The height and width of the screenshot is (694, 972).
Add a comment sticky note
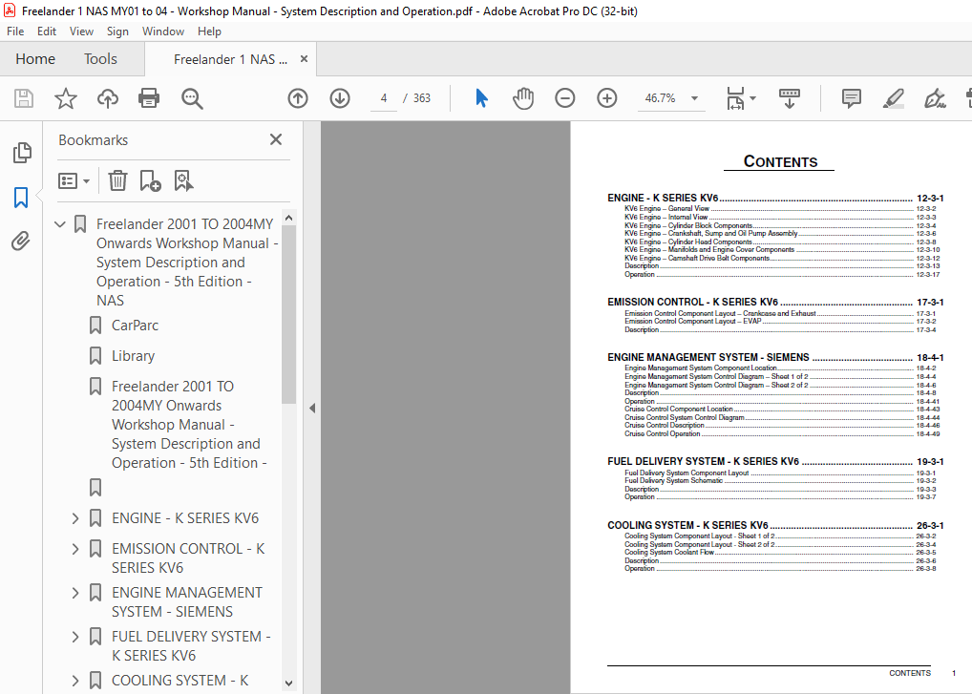coord(851,98)
